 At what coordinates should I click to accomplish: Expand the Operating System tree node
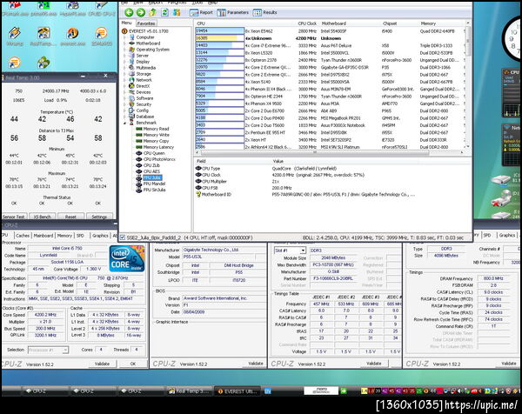tap(125, 50)
